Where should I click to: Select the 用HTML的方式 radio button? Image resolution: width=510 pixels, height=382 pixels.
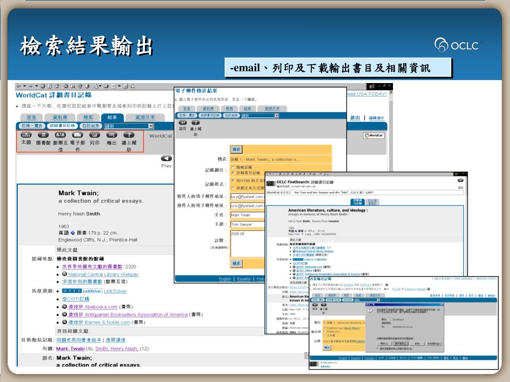[x=233, y=181]
